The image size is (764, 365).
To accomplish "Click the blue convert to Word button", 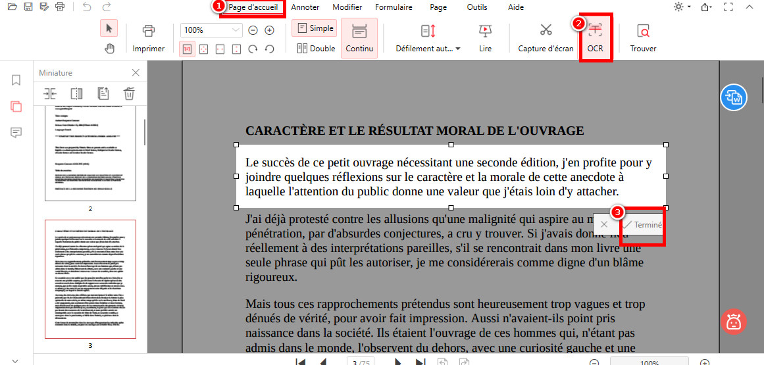I will pos(734,97).
